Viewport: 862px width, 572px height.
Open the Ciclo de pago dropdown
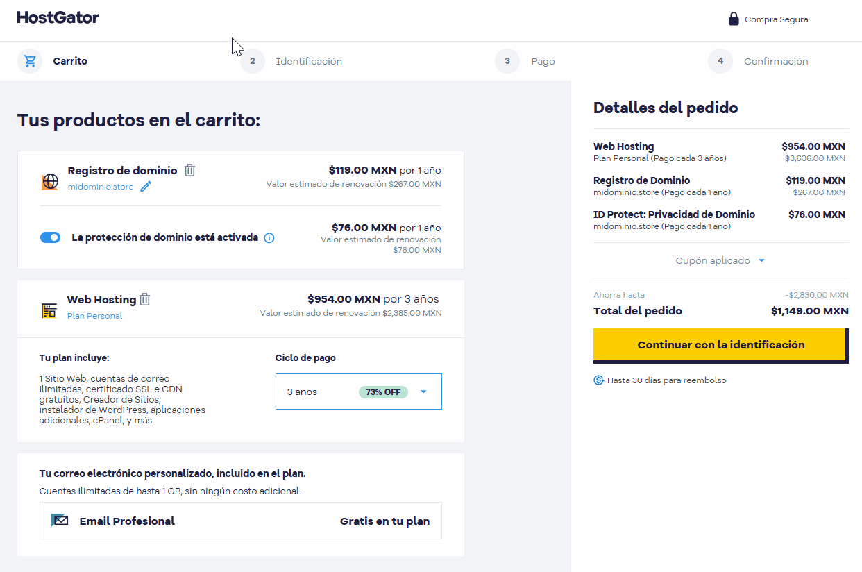click(x=359, y=392)
